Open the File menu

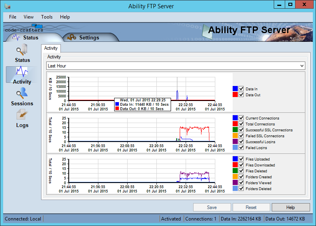pyautogui.click(x=13, y=17)
